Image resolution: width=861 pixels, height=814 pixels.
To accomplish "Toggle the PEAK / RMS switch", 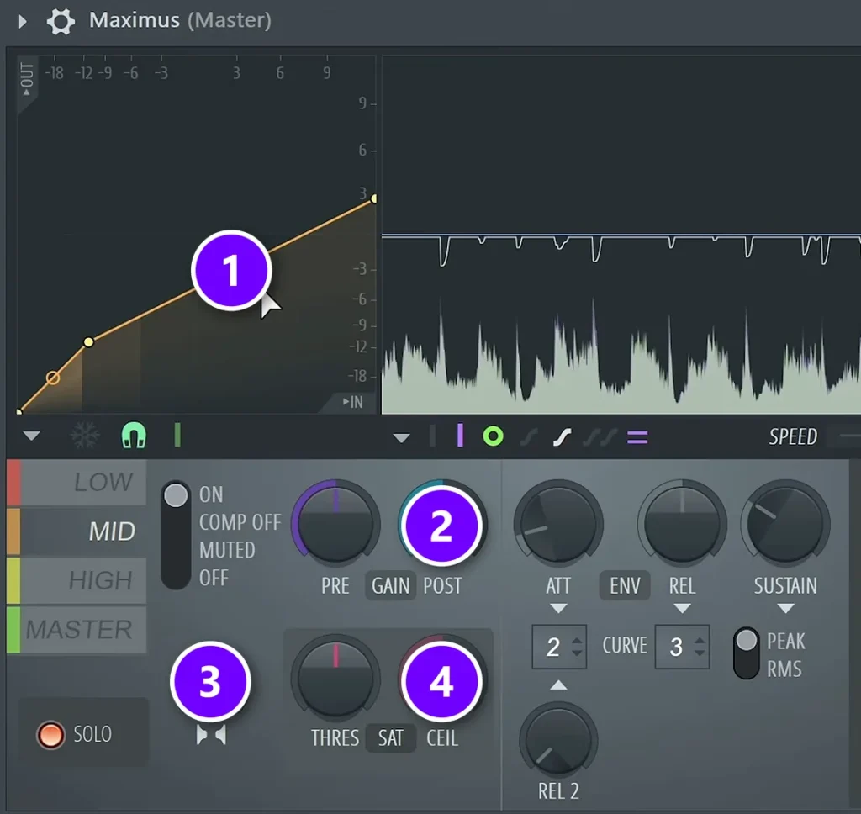I will [747, 653].
